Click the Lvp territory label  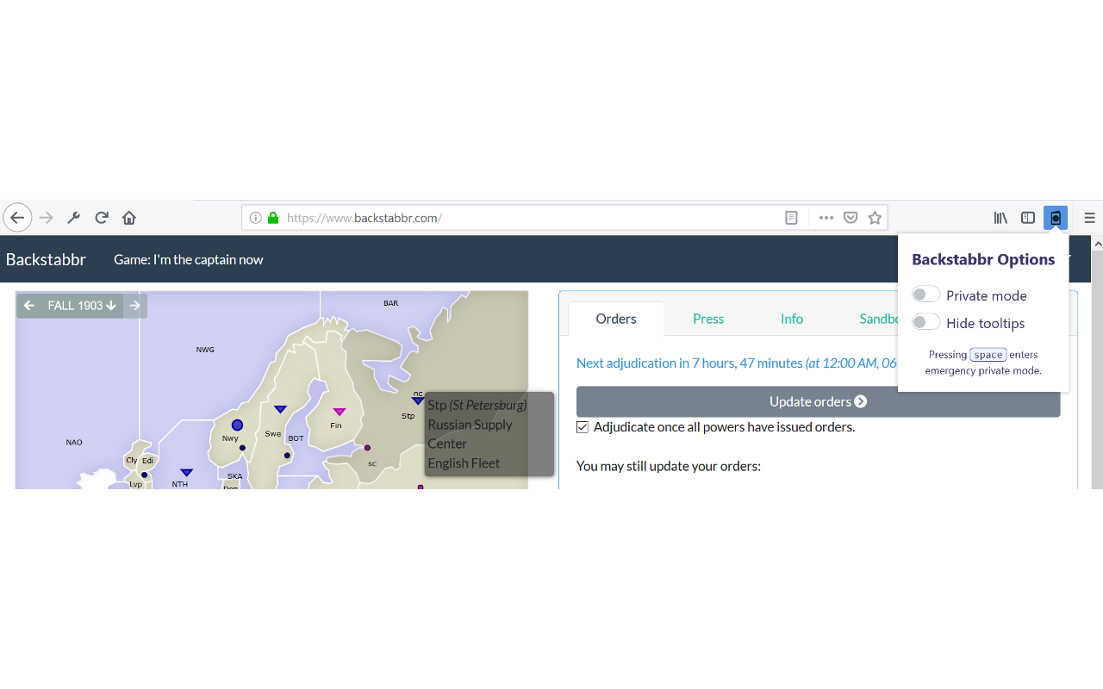[x=135, y=484]
